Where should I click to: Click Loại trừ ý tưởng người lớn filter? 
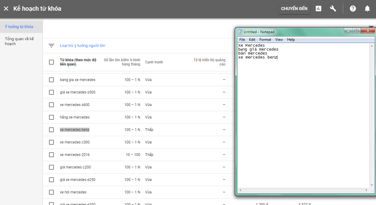coord(82,46)
